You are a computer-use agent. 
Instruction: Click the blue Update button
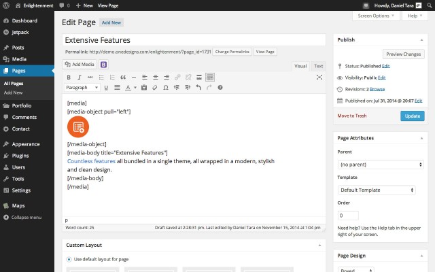click(x=413, y=116)
